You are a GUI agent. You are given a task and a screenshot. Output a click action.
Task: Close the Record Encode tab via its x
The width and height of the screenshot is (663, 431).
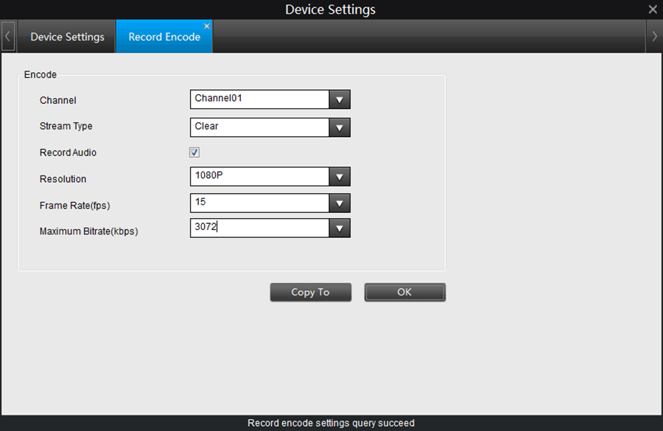tap(207, 25)
